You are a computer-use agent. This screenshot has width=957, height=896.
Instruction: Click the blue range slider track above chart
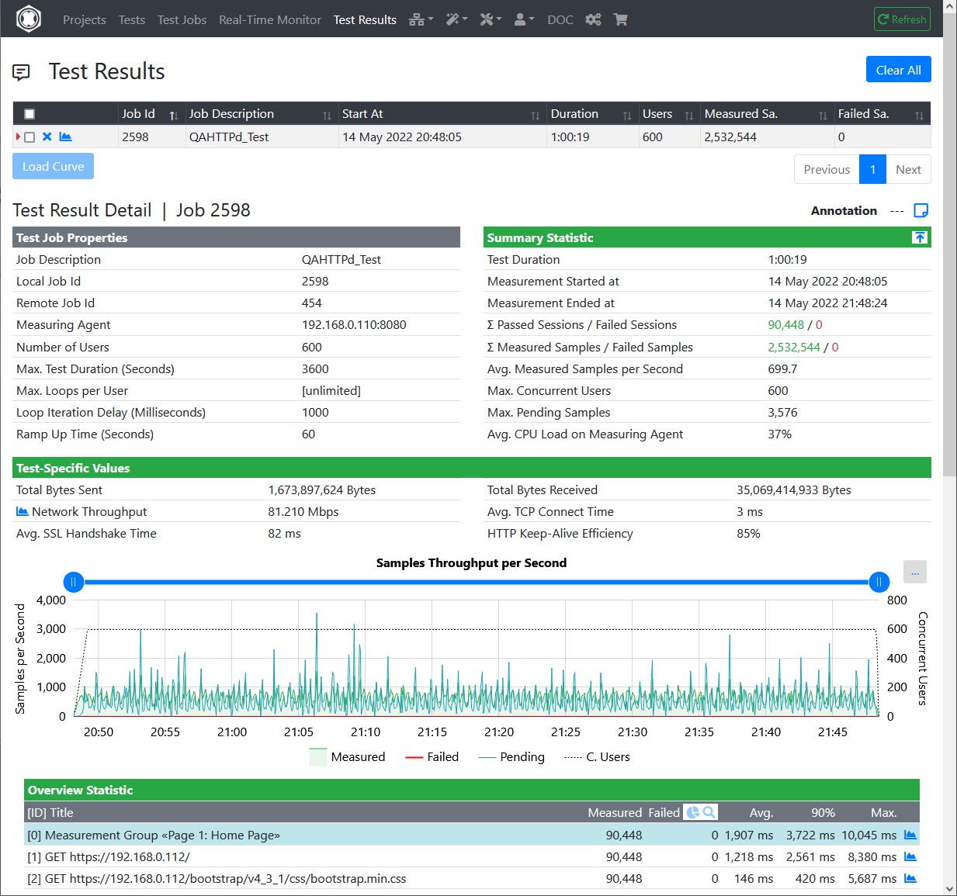pos(476,582)
